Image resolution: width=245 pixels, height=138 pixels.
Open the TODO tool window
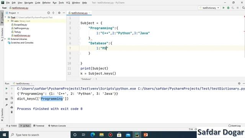pyautogui.click(x=11, y=126)
